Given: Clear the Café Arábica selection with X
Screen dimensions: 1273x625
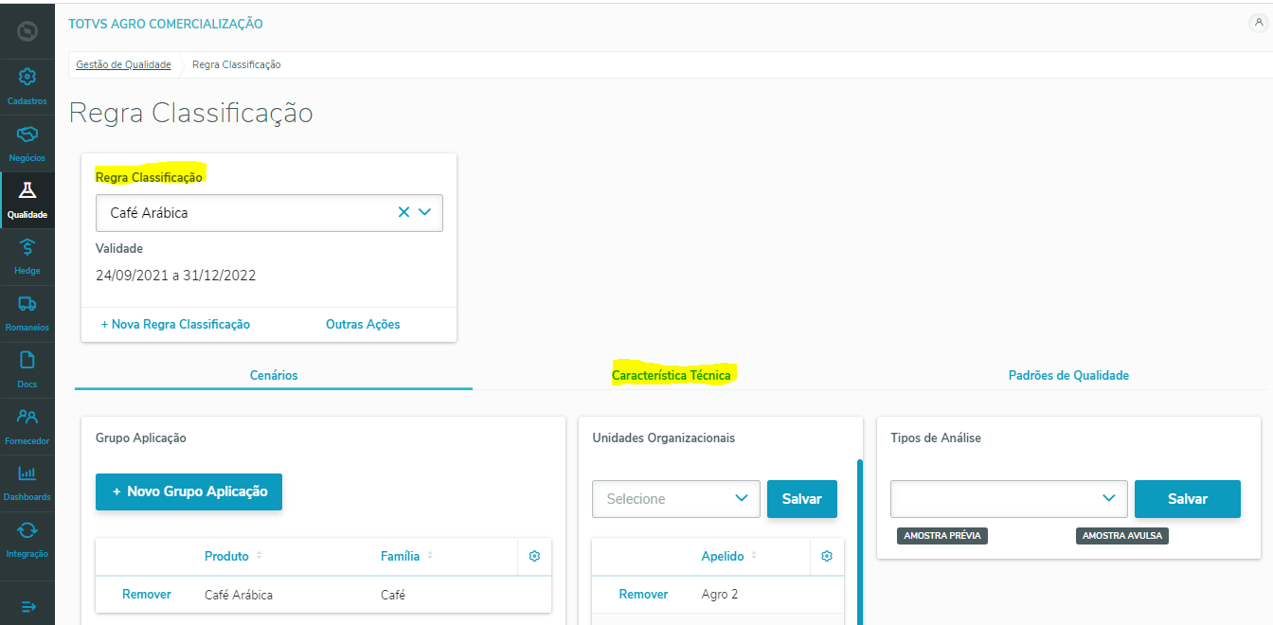Looking at the screenshot, I should pos(403,212).
